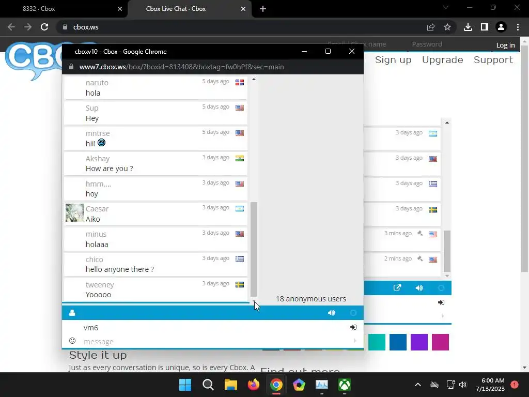Toggle the browser side panel
This screenshot has height=397, width=529.
point(485,27)
